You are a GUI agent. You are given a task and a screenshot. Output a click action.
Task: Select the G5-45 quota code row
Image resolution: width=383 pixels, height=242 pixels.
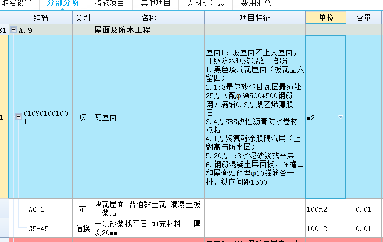(39, 229)
